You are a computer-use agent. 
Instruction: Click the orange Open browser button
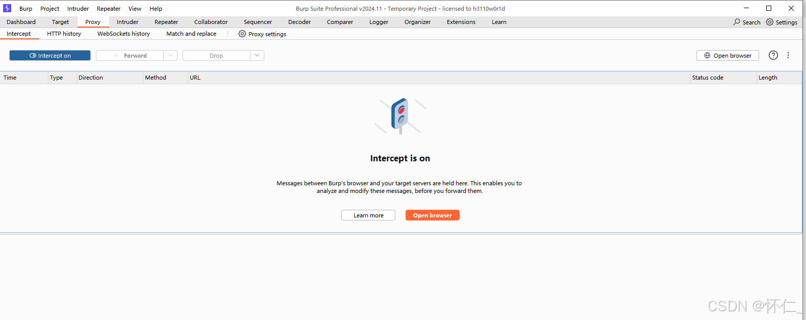[x=433, y=215]
